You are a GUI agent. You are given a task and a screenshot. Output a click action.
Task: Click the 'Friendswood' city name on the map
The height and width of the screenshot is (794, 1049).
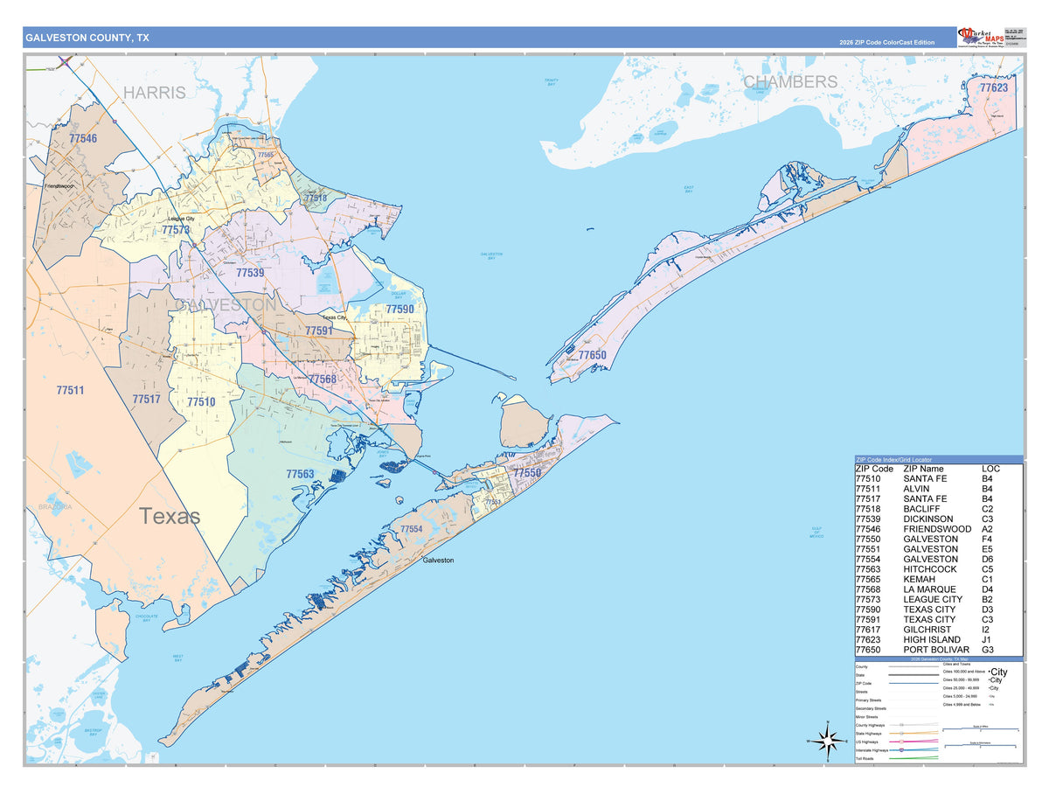61,186
